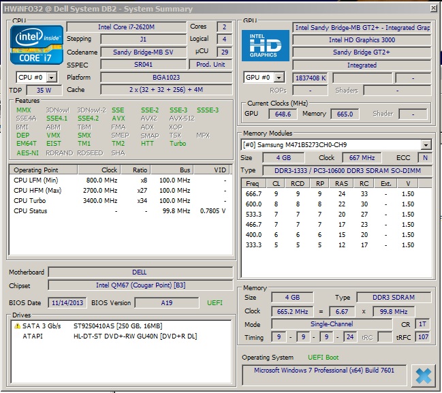The height and width of the screenshot is (393, 442).
Task: Select the CPU HFM (Max) row
Action: tap(121, 191)
